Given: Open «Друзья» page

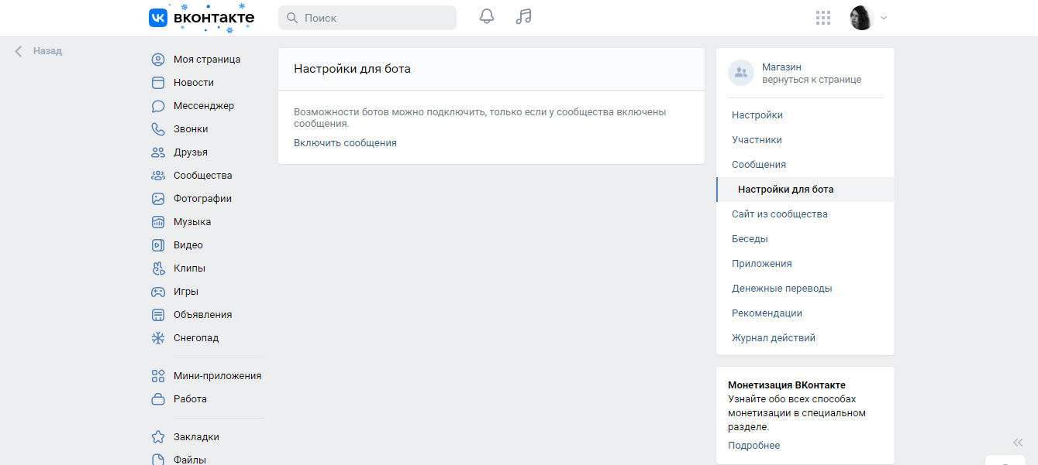Looking at the screenshot, I should click(x=191, y=152).
